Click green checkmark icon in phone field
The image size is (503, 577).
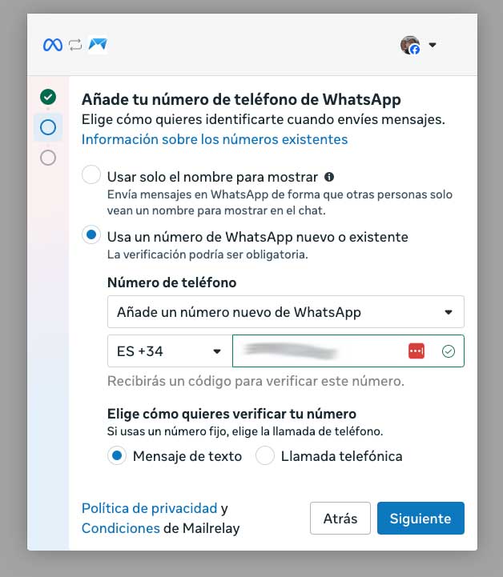448,351
